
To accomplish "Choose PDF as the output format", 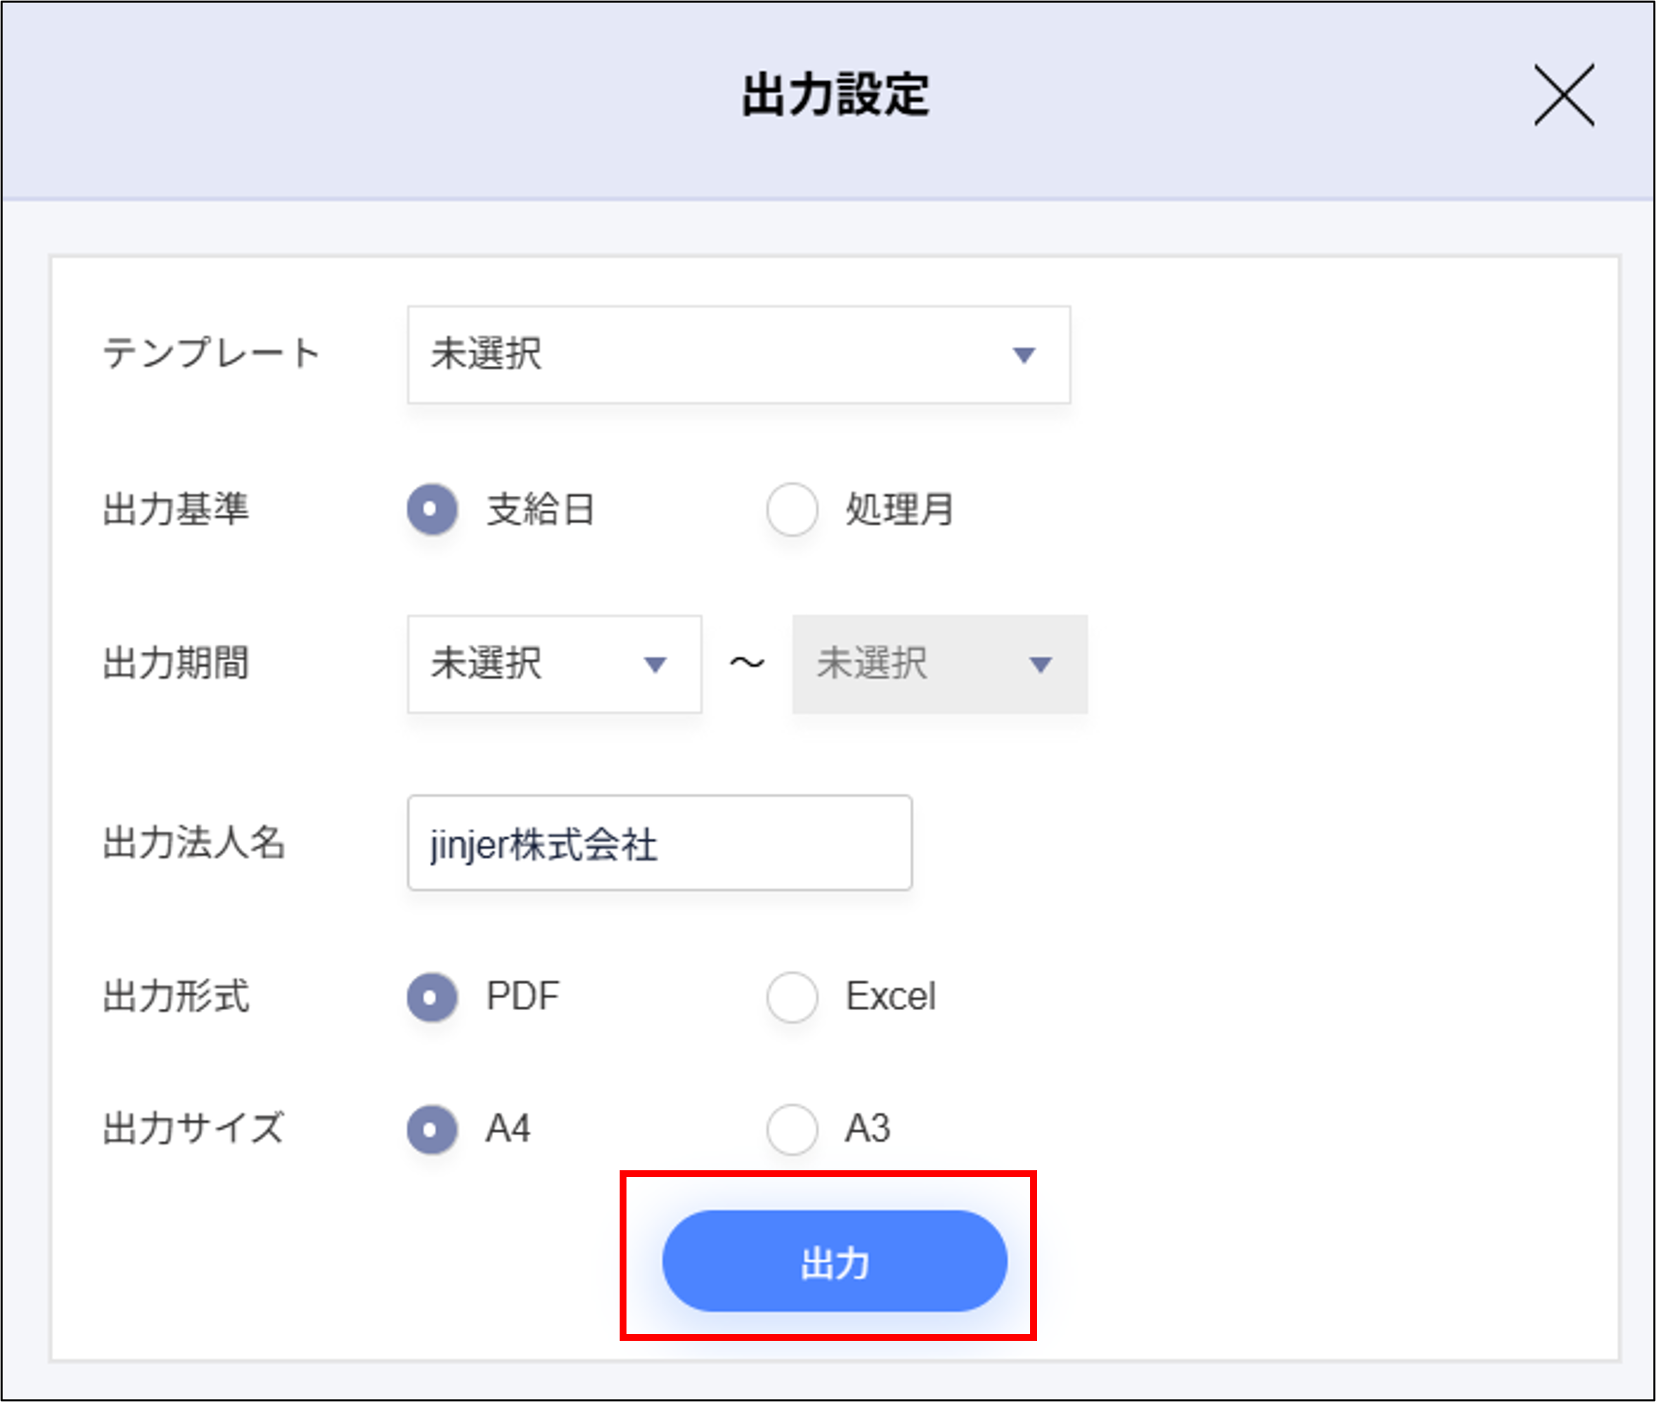I will tap(431, 996).
